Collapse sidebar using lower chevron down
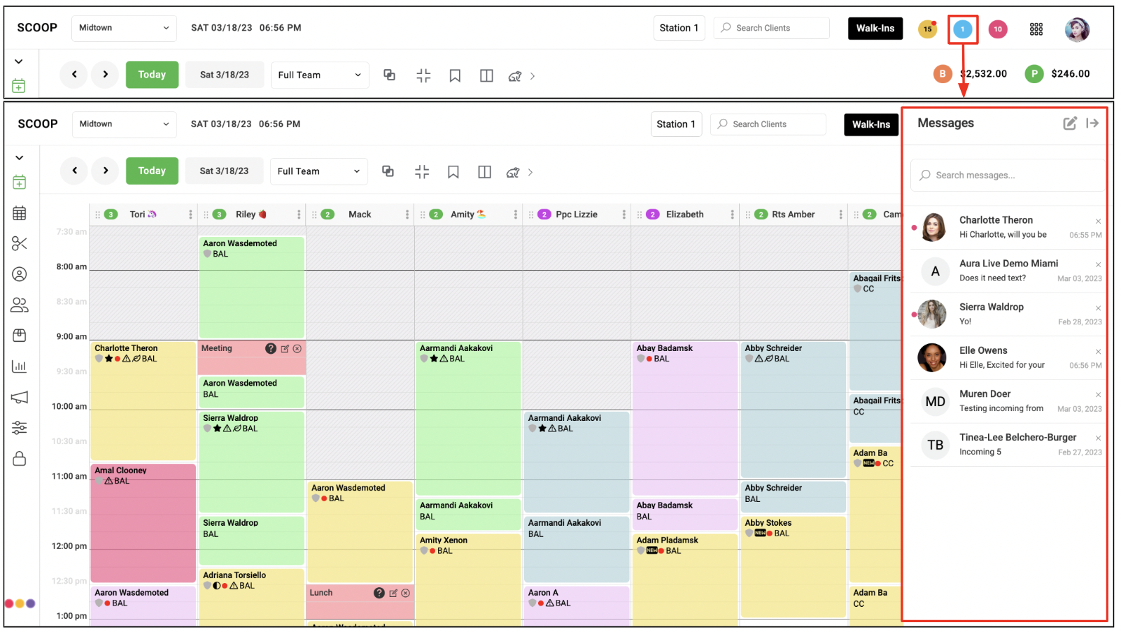Screen dimensions: 1121x632 pyautogui.click(x=20, y=158)
